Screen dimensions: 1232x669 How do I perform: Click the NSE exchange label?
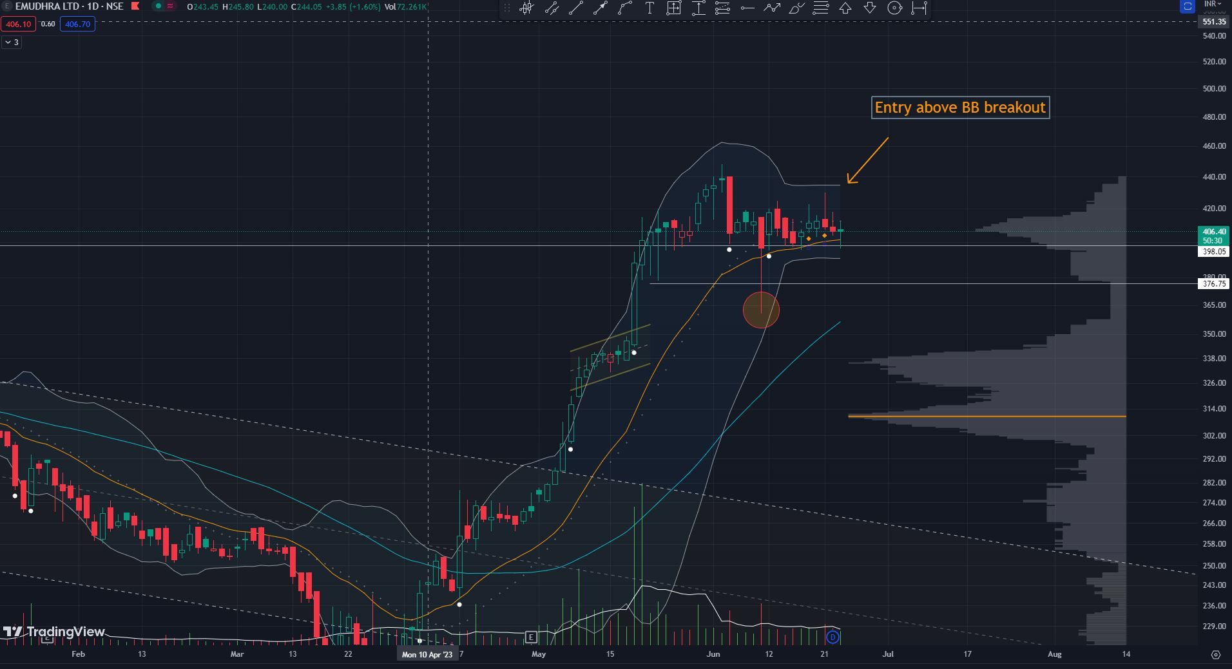click(114, 6)
